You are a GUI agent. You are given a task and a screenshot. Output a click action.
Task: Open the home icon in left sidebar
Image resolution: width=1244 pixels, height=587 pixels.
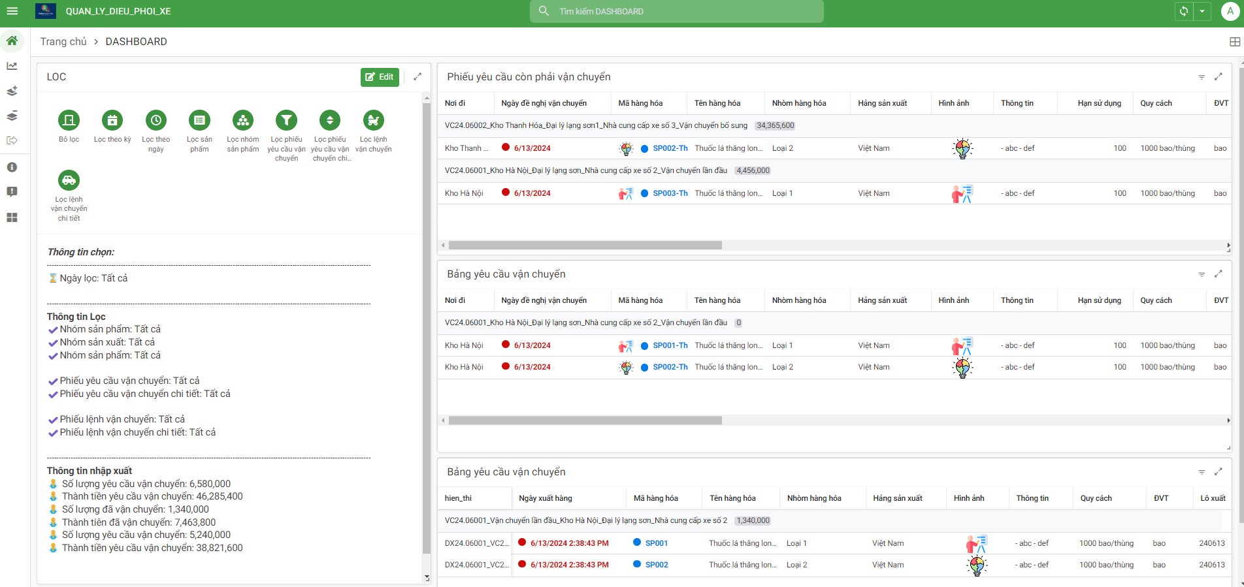[12, 41]
